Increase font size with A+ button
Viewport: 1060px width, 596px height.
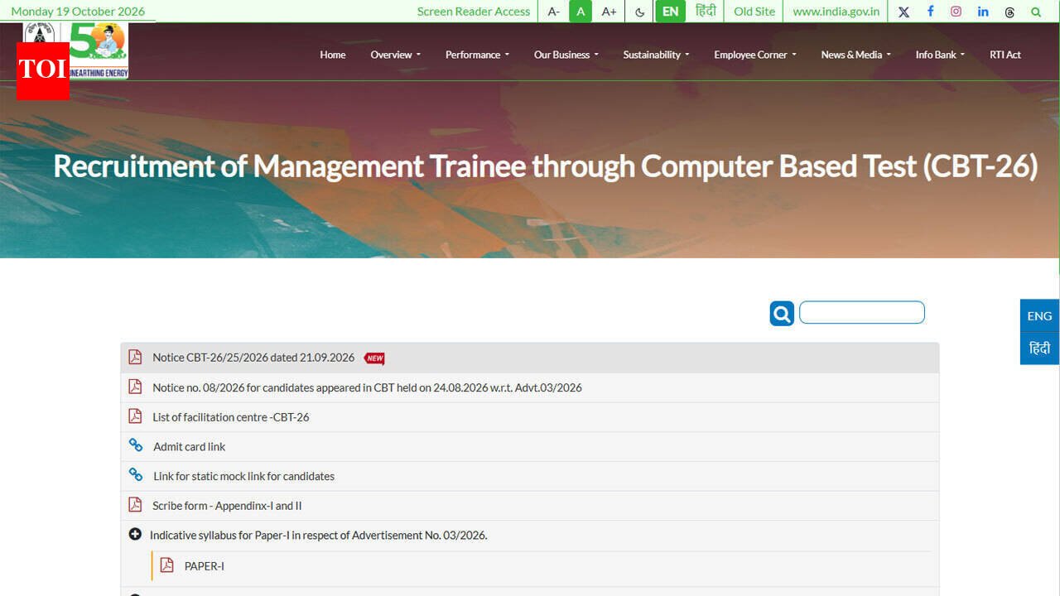click(609, 12)
